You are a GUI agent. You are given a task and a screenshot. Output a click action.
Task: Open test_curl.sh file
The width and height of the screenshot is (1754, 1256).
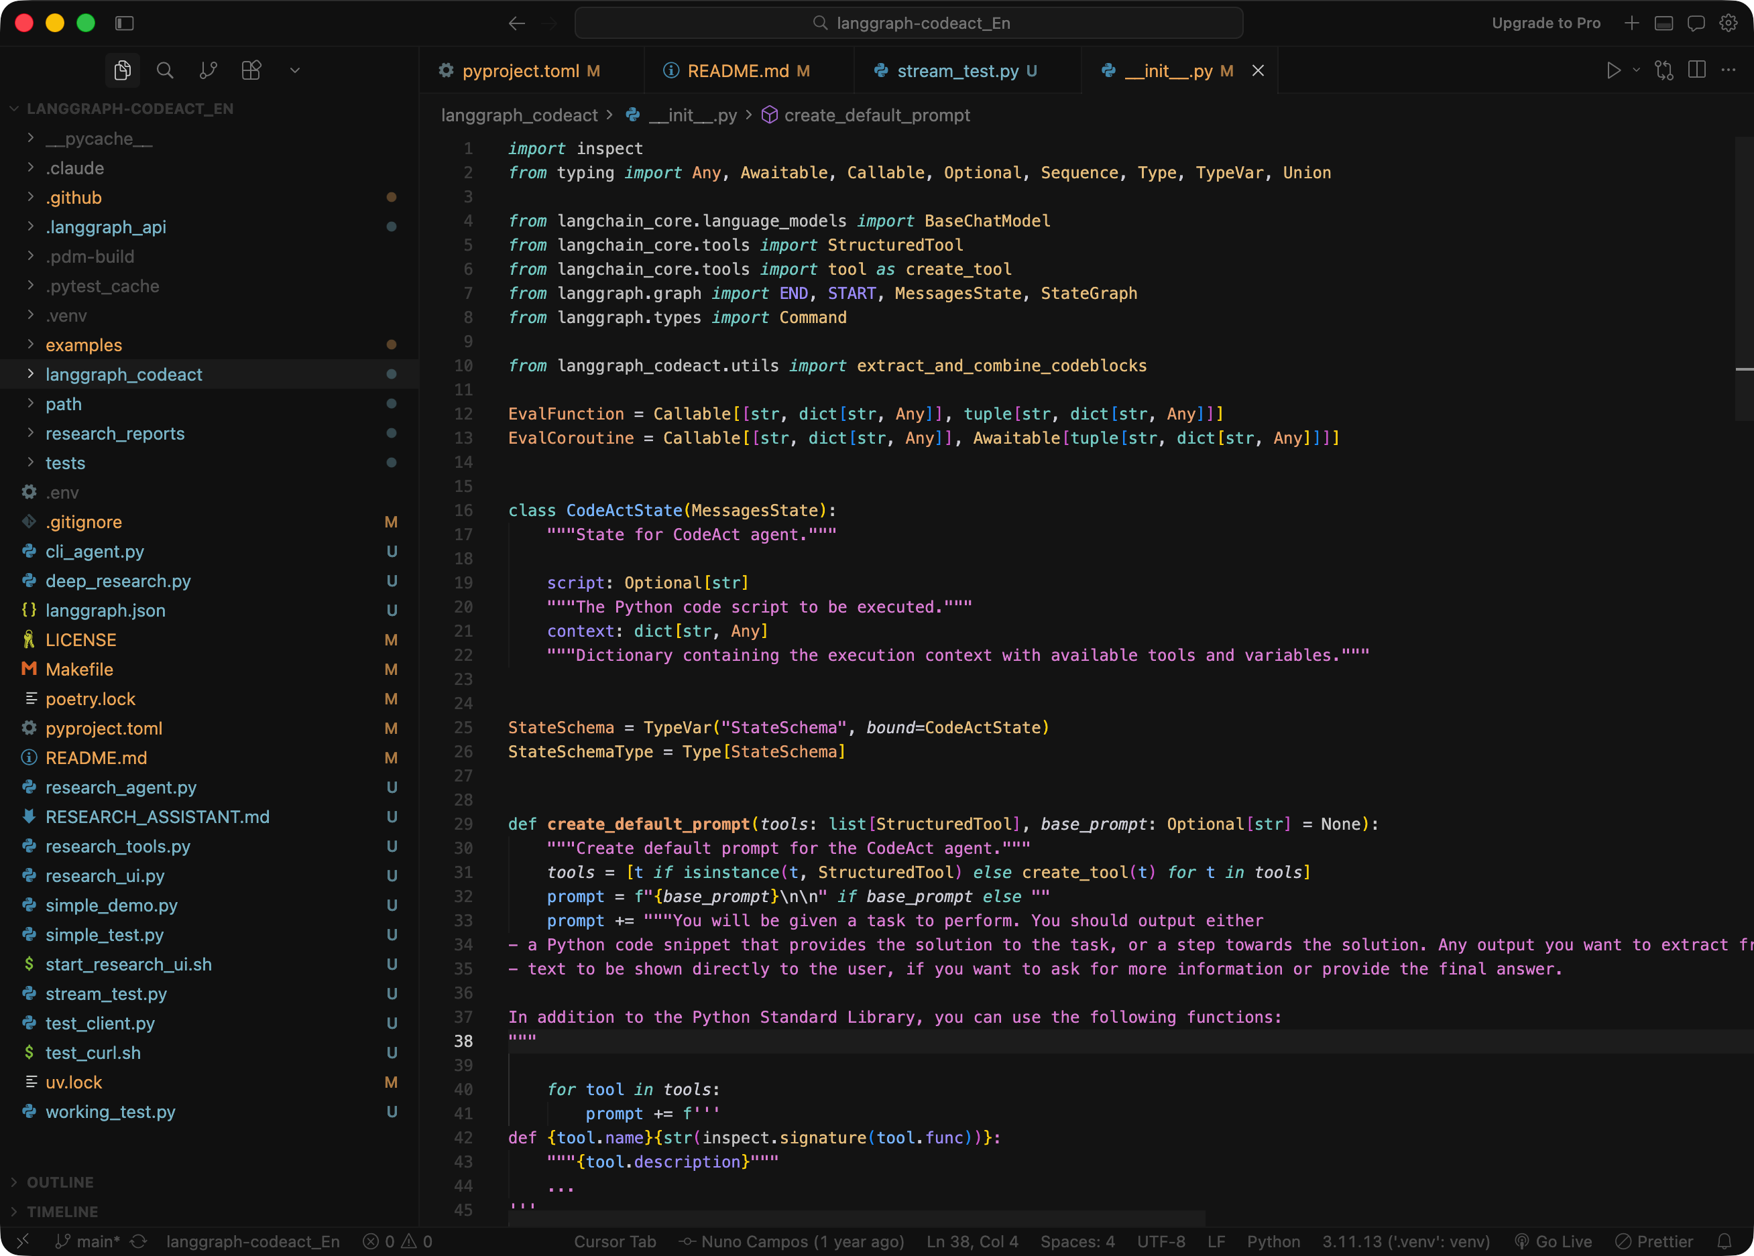click(209, 1053)
